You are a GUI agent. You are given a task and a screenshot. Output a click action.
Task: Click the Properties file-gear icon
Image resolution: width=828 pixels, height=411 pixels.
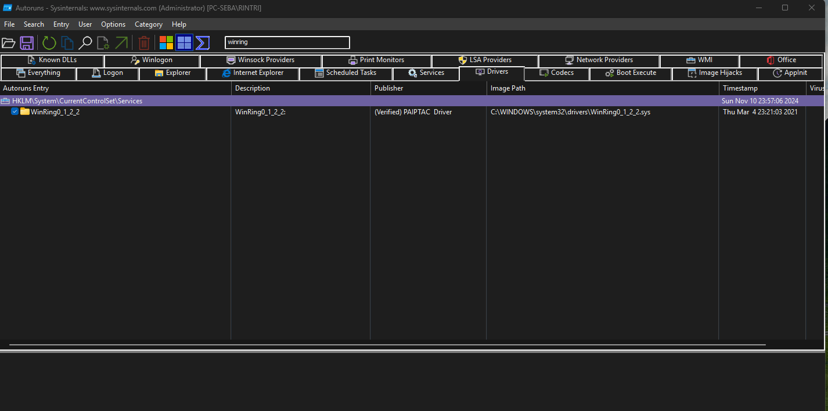(x=103, y=43)
